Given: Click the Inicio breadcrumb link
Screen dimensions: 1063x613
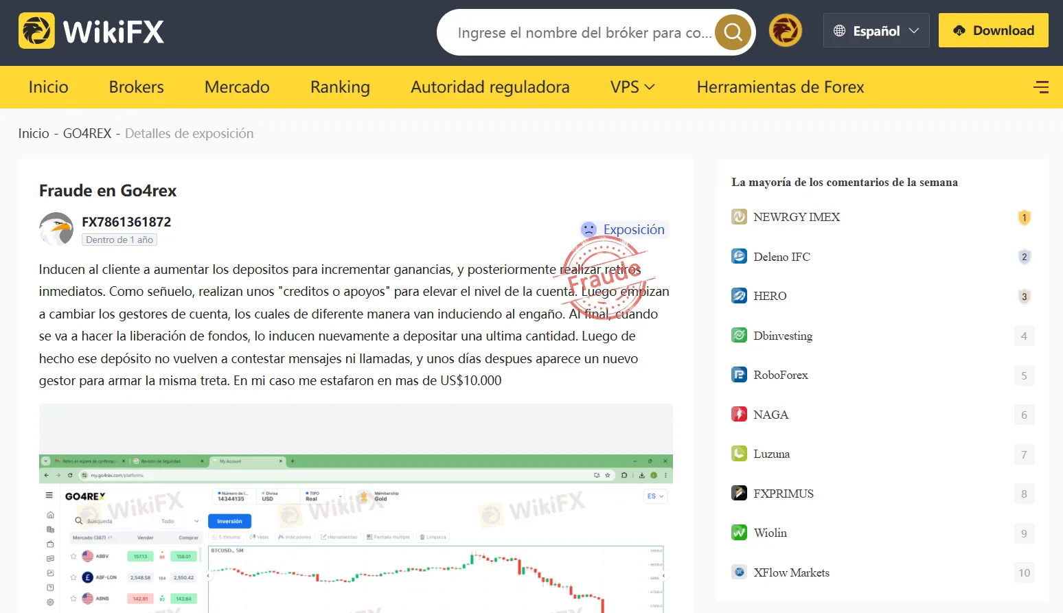Looking at the screenshot, I should [34, 133].
